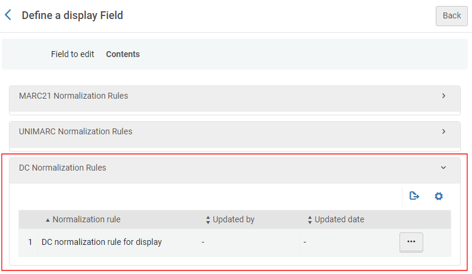Select DC normalization rule for display
Viewport: 472px width, 274px height.
[x=102, y=242]
